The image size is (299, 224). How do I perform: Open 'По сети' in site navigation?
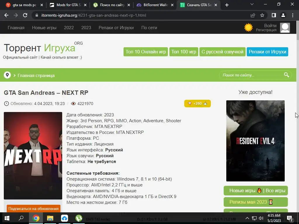[x=149, y=28]
